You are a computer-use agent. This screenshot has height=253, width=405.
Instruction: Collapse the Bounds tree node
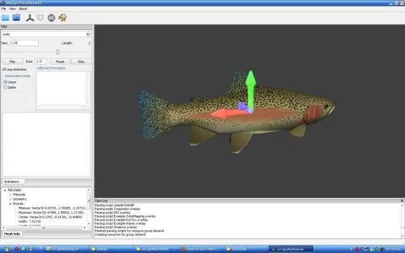[x=10, y=204]
